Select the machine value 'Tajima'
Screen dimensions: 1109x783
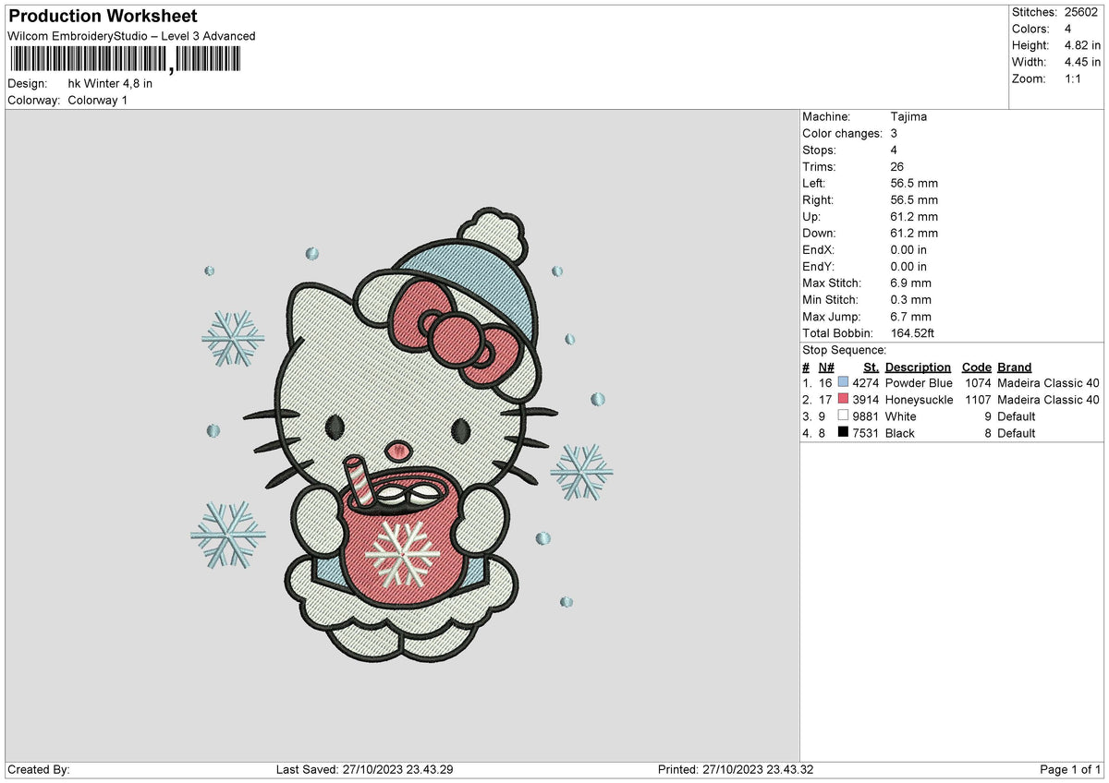click(908, 117)
